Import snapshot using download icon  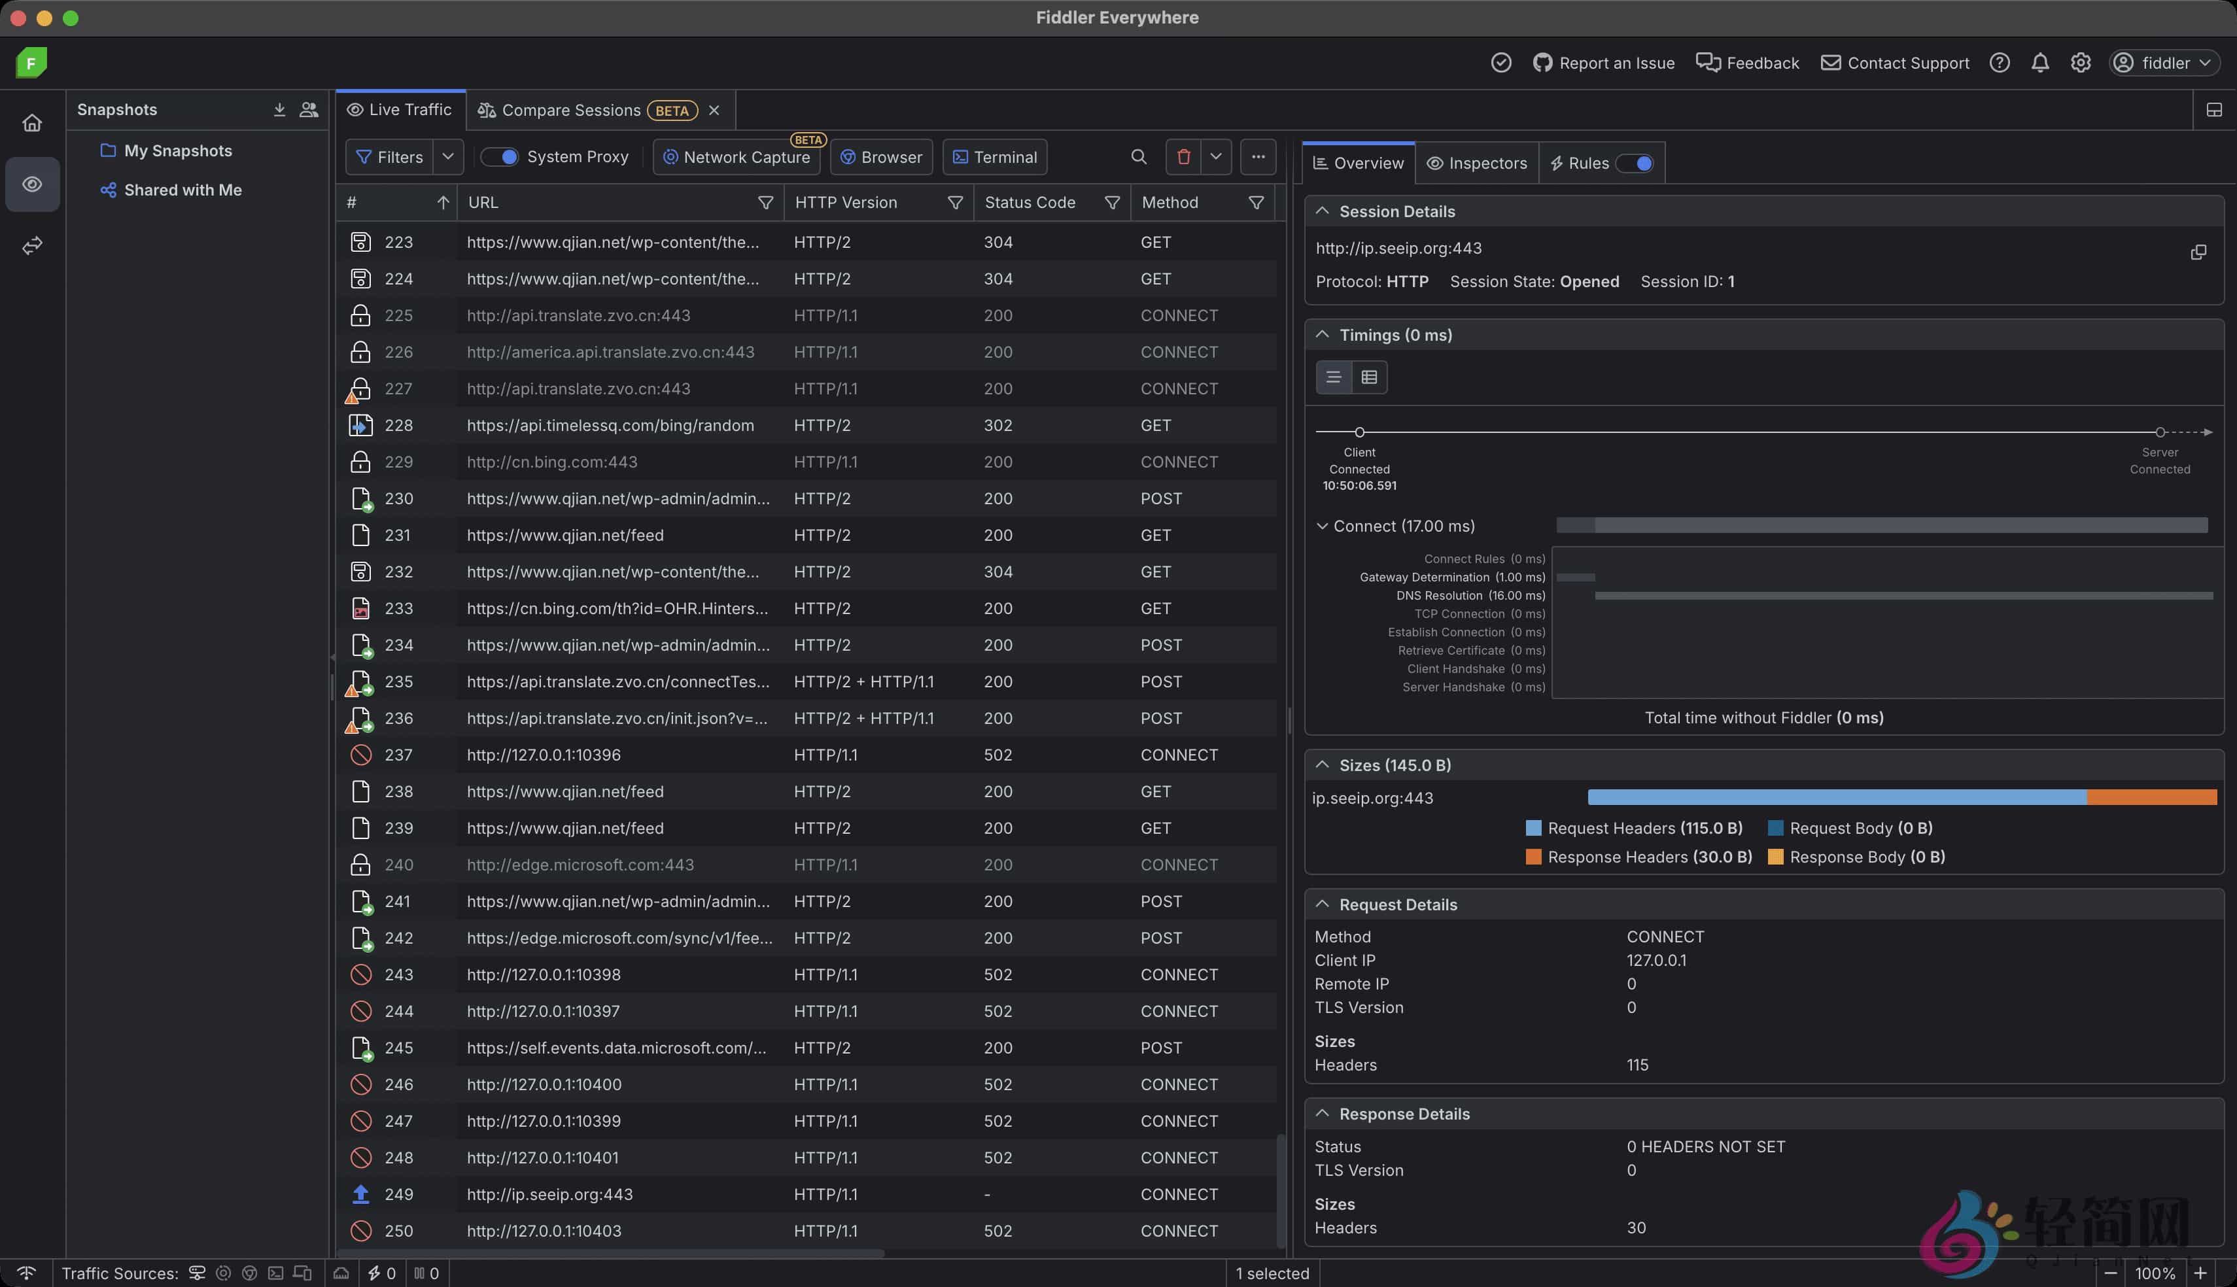coord(279,110)
